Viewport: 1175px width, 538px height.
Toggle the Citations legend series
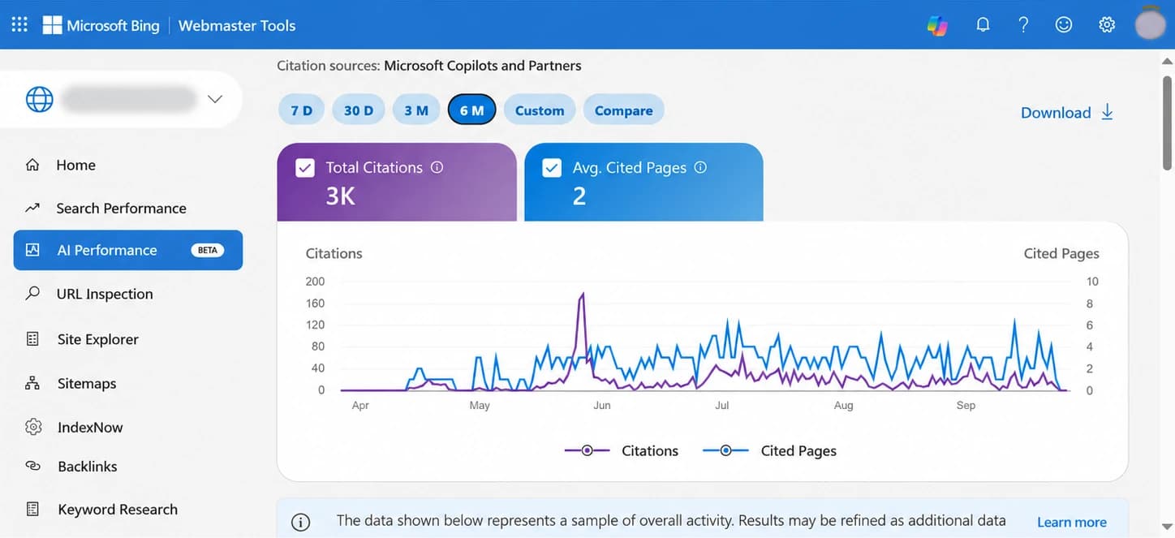tap(622, 450)
